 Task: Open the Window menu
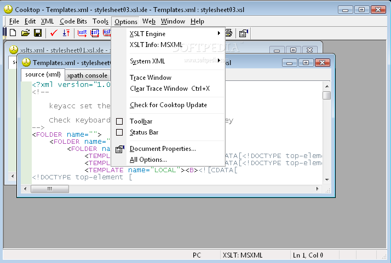[x=173, y=21]
